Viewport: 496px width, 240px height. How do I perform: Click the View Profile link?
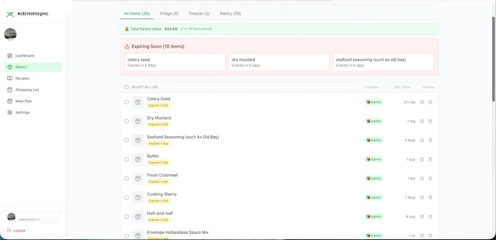coord(29,219)
